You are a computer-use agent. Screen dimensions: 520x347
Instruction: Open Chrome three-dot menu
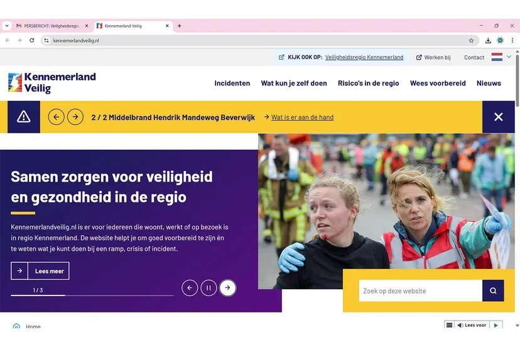[512, 40]
